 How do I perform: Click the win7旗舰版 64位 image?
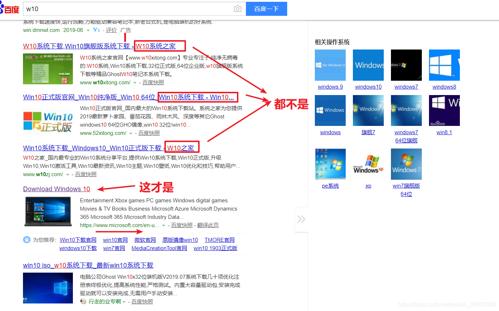pos(406,164)
